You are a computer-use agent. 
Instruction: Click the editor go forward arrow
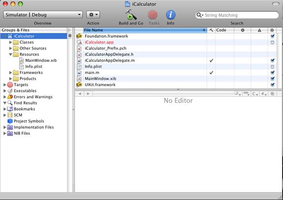[88, 94]
